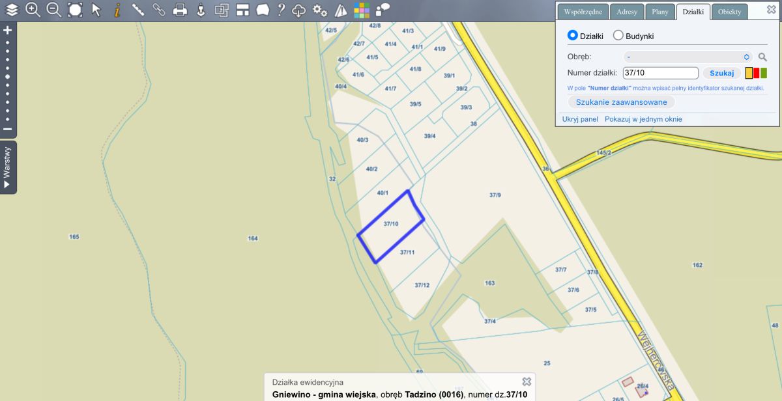Select the Budynki radio button
The image size is (782, 401).
618,36
